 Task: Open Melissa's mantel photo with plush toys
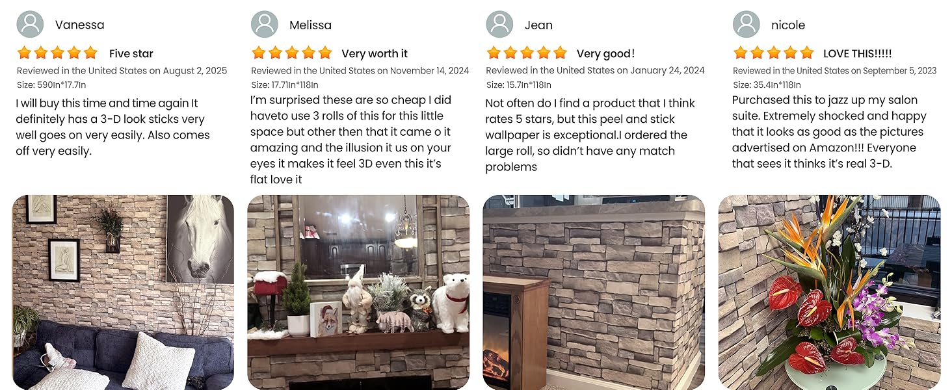pyautogui.click(x=358, y=292)
